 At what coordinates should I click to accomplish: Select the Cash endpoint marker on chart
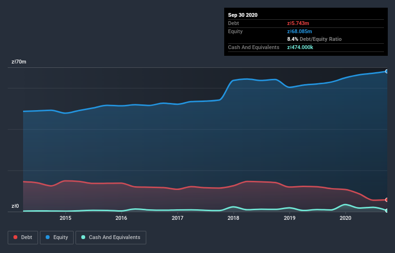pos(387,211)
